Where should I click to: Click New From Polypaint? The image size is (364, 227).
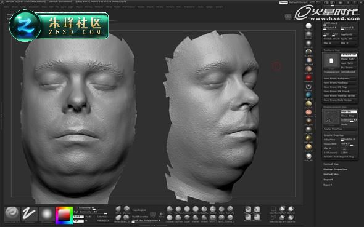(x=340, y=79)
